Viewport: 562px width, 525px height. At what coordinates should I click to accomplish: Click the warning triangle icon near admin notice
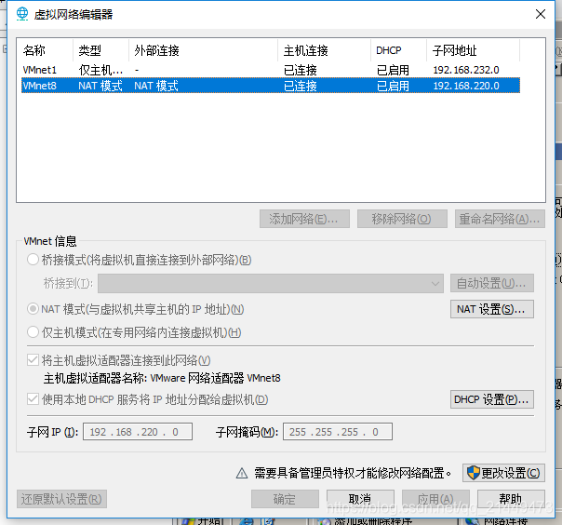242,474
